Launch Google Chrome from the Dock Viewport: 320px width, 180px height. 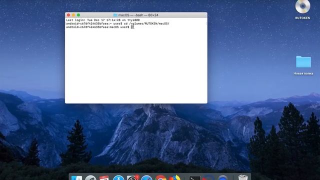tap(160, 178)
